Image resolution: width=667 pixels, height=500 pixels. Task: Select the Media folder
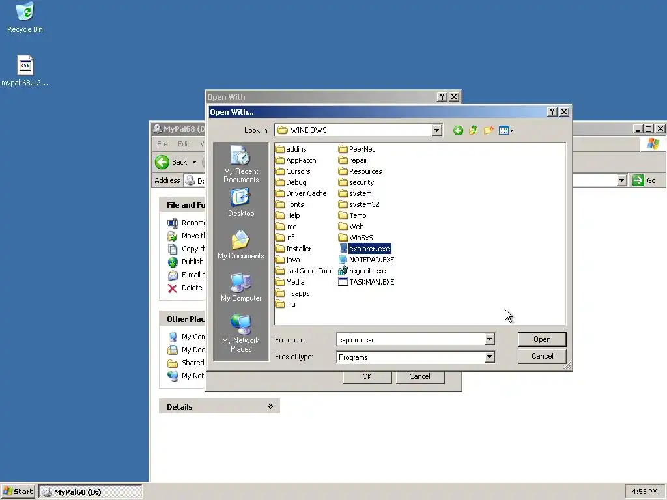pyautogui.click(x=290, y=282)
